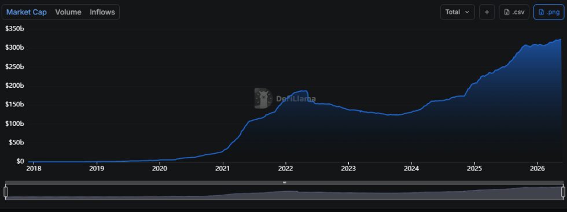Click the $200b y-axis label
Image resolution: width=567 pixels, height=212 pixels.
(14, 85)
